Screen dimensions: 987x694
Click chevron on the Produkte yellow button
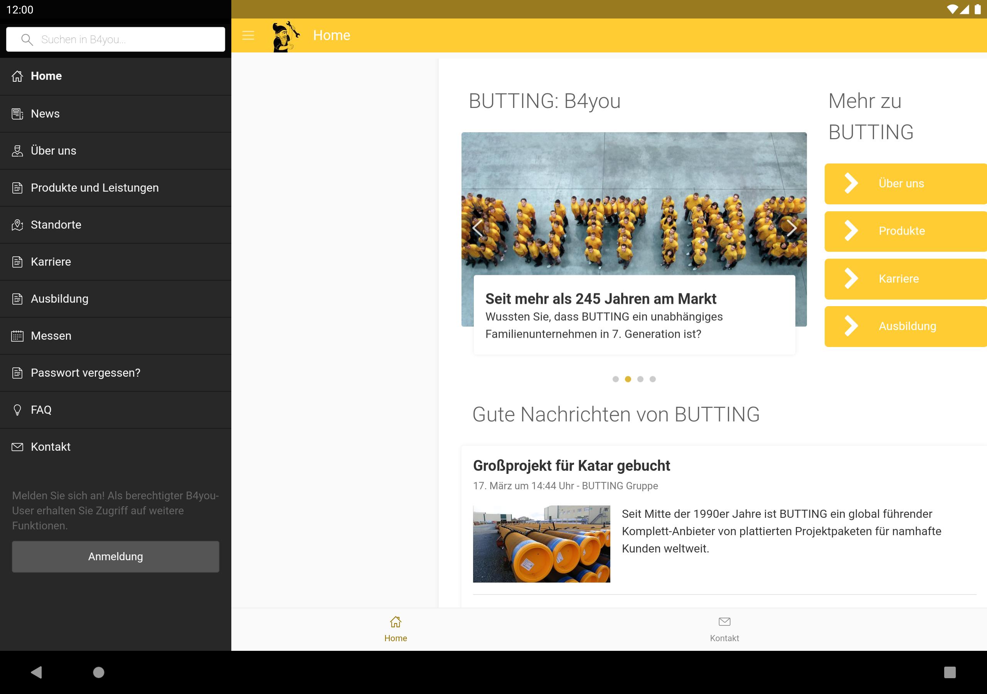pyautogui.click(x=851, y=231)
